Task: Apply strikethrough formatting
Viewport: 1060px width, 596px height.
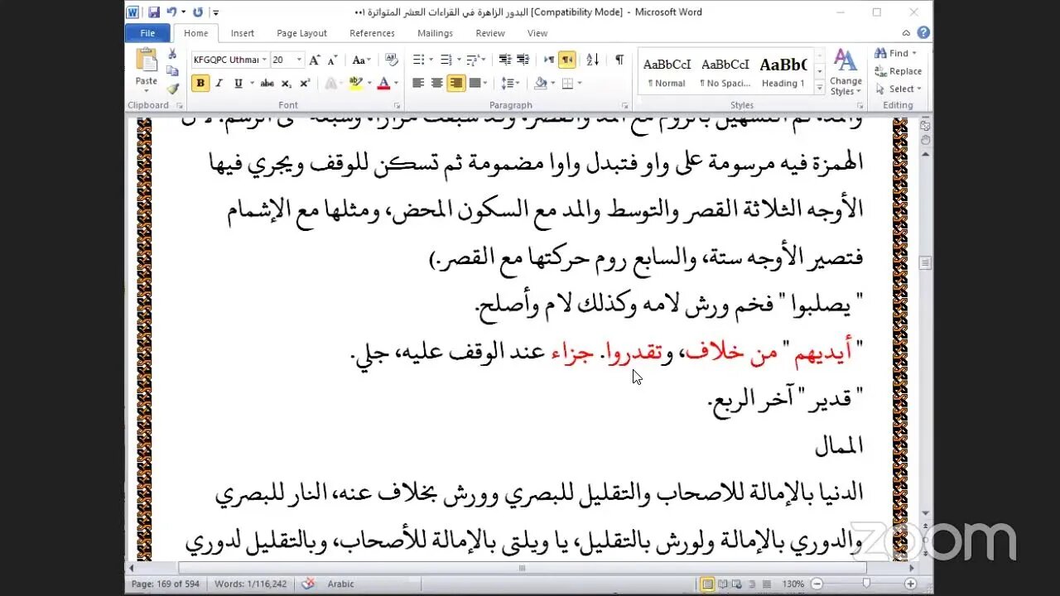Action: [267, 84]
